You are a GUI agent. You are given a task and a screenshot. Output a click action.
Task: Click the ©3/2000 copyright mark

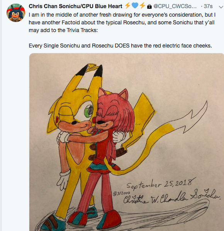pyautogui.click(x=122, y=193)
